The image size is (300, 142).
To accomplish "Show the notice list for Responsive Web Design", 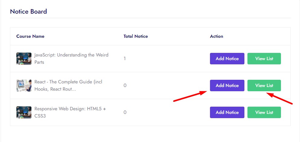I will (264, 112).
